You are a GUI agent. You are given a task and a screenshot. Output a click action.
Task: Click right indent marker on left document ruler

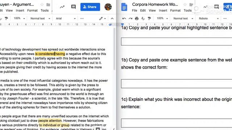[x=110, y=25]
